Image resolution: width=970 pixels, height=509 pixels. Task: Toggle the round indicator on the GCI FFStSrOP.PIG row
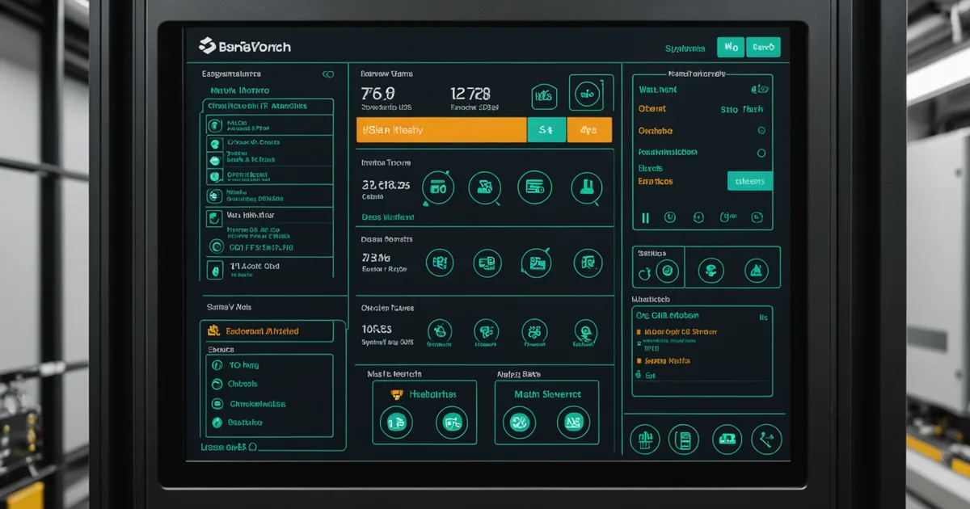coord(216,246)
